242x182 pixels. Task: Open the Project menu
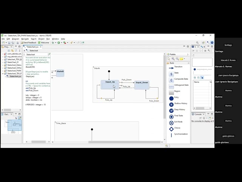point(41,39)
